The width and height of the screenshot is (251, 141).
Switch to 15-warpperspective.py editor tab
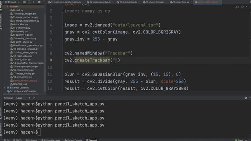pos(98,2)
